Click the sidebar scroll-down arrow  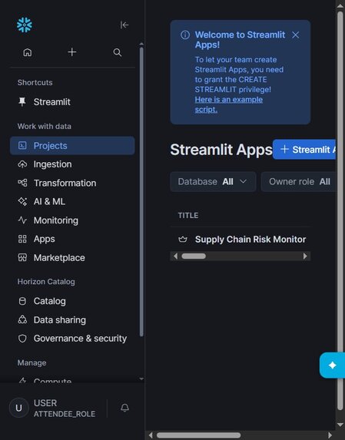click(141, 379)
